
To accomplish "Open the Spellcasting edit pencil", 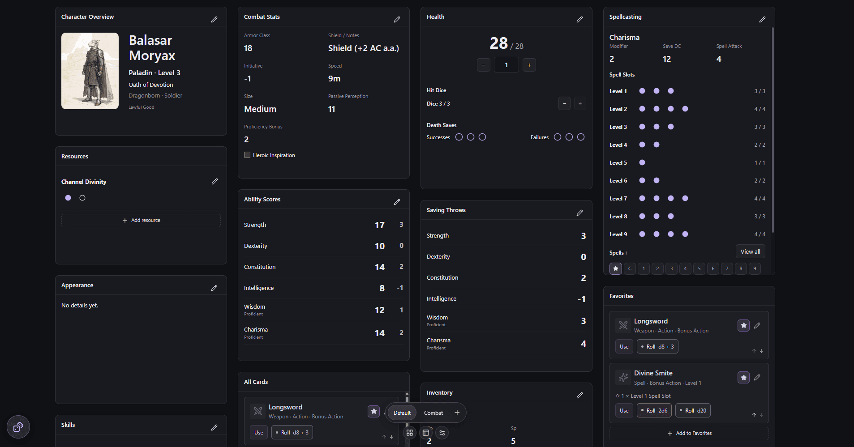I will tap(763, 19).
